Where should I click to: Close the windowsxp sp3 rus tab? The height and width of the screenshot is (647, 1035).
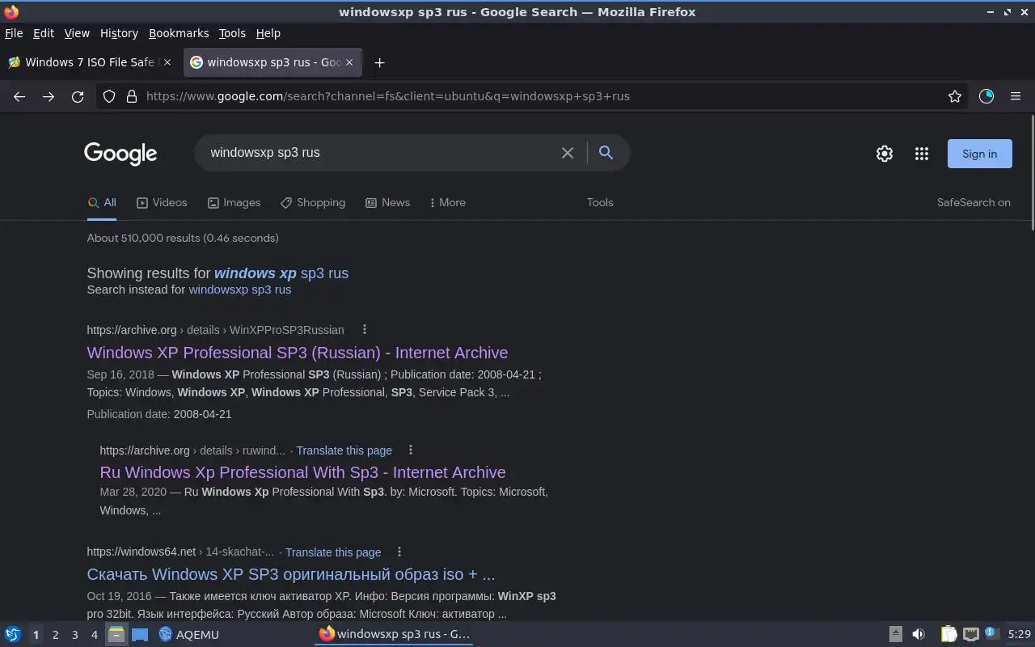[349, 62]
